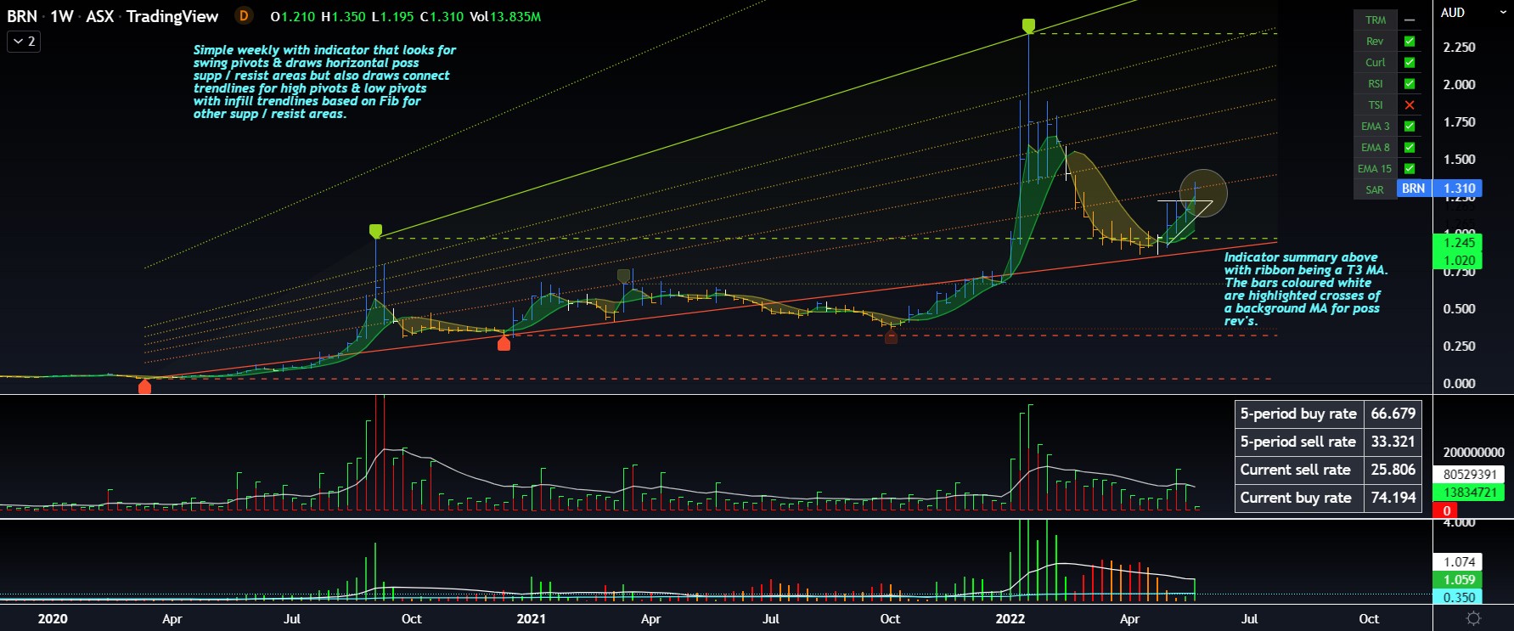Viewport: 1514px width, 631px height.
Task: Toggle the RSI green checkbox
Action: [x=1410, y=84]
